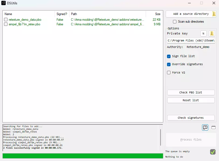Click the 9 MB size cell
Viewport: 219px width, 161px height.
tap(157, 24)
